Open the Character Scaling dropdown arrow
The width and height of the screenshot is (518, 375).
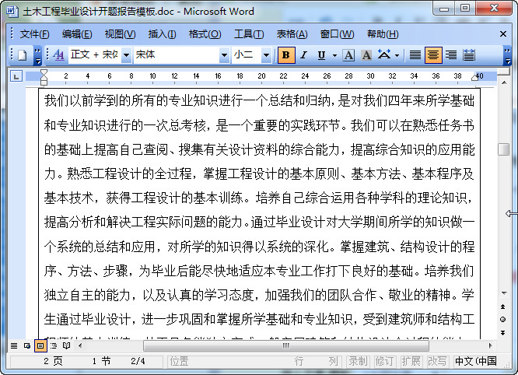[x=397, y=55]
